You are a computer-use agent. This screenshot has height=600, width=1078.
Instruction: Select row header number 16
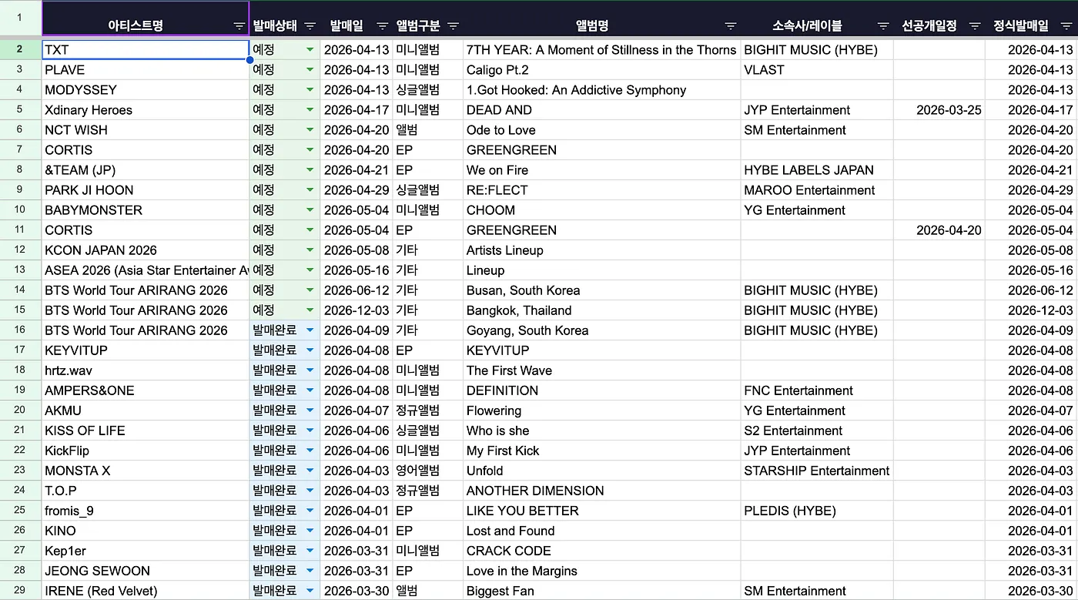point(20,330)
